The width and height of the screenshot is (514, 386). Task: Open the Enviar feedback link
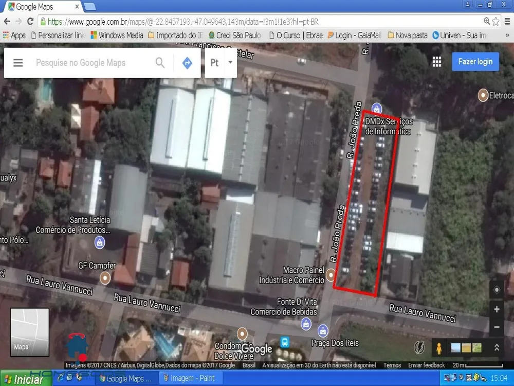pyautogui.click(x=427, y=365)
